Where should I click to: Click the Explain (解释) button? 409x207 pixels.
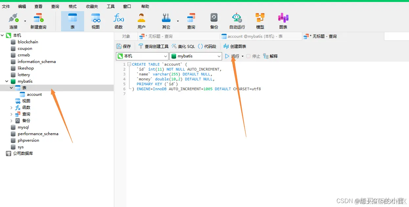pyautogui.click(x=270, y=56)
